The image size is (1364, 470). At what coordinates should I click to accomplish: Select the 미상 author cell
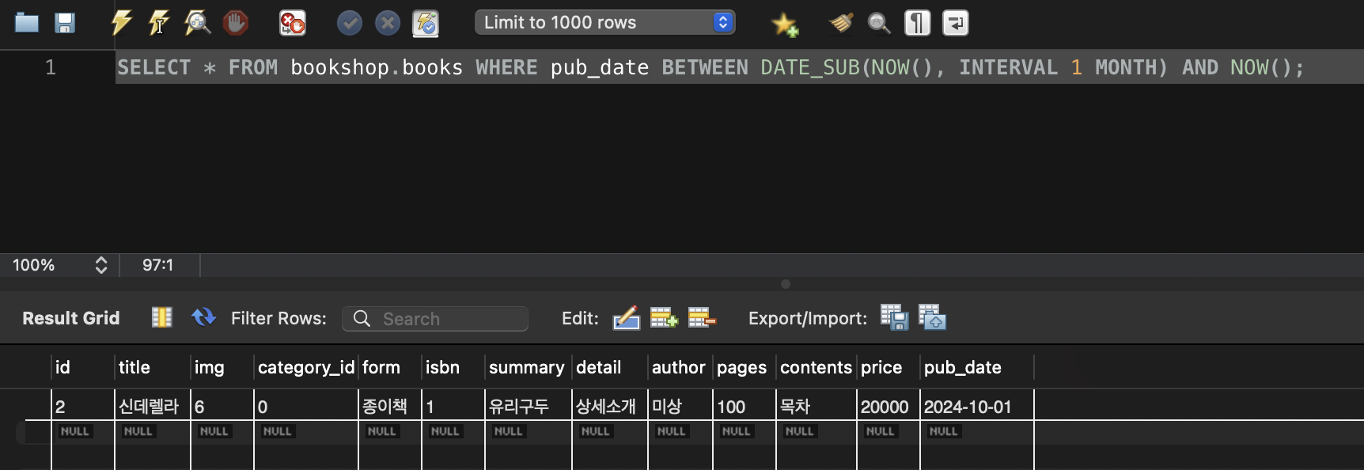point(680,406)
